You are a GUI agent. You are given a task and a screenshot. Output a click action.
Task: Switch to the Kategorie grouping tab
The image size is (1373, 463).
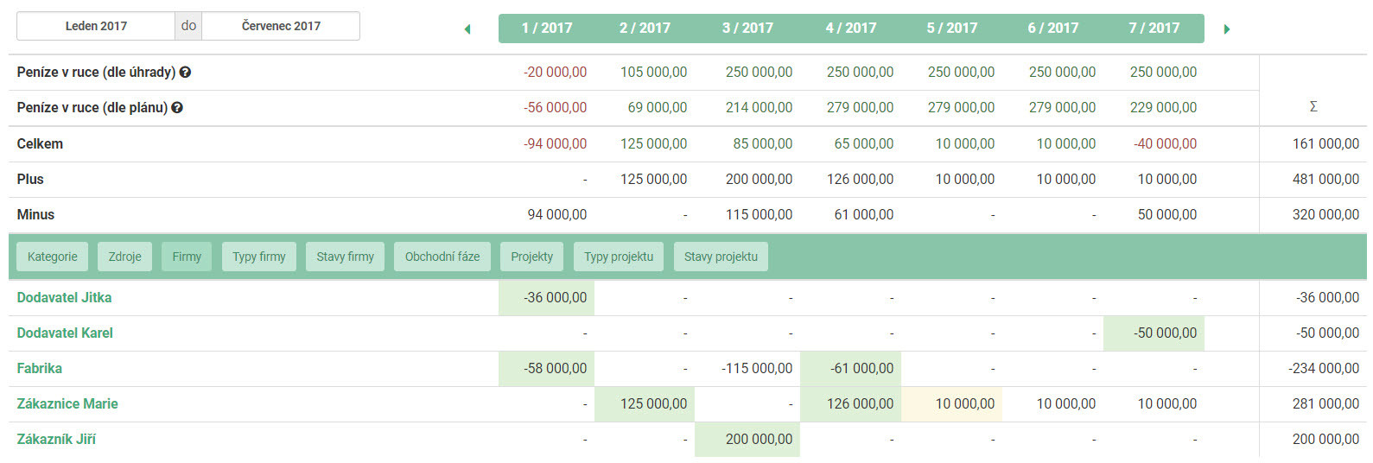point(53,257)
